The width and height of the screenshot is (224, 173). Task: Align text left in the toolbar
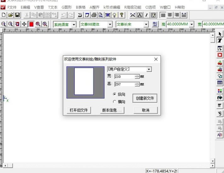[x=163, y=15]
